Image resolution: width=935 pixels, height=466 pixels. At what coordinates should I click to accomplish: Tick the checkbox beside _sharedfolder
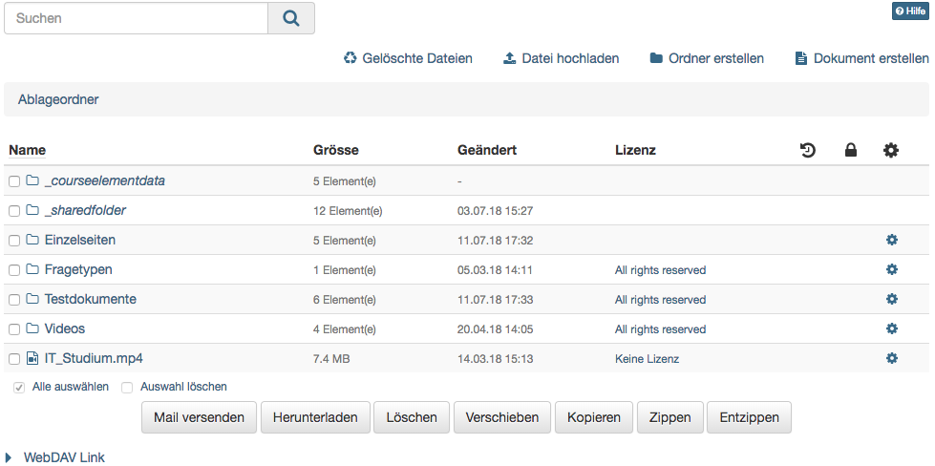coord(14,211)
